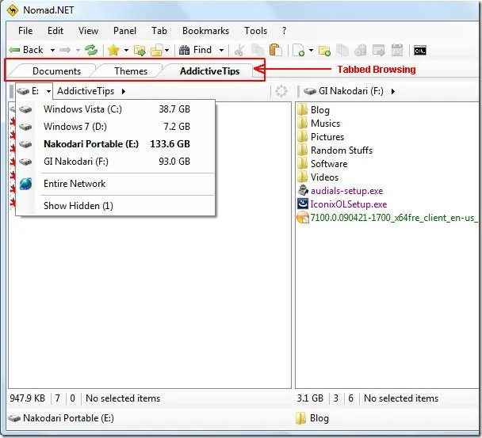Click the Back button
482x438 pixels.
pyautogui.click(x=26, y=50)
